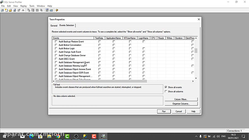Launch Database Engine Tuning Advisor icon
249x140 pixels.
47,10
